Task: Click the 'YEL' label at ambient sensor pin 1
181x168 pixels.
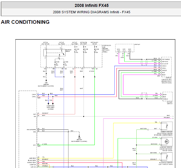Action: tap(156, 122)
